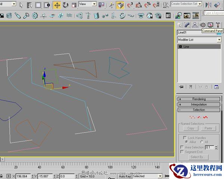Click the gear icon in reactor toolbar

[x=35, y=16]
